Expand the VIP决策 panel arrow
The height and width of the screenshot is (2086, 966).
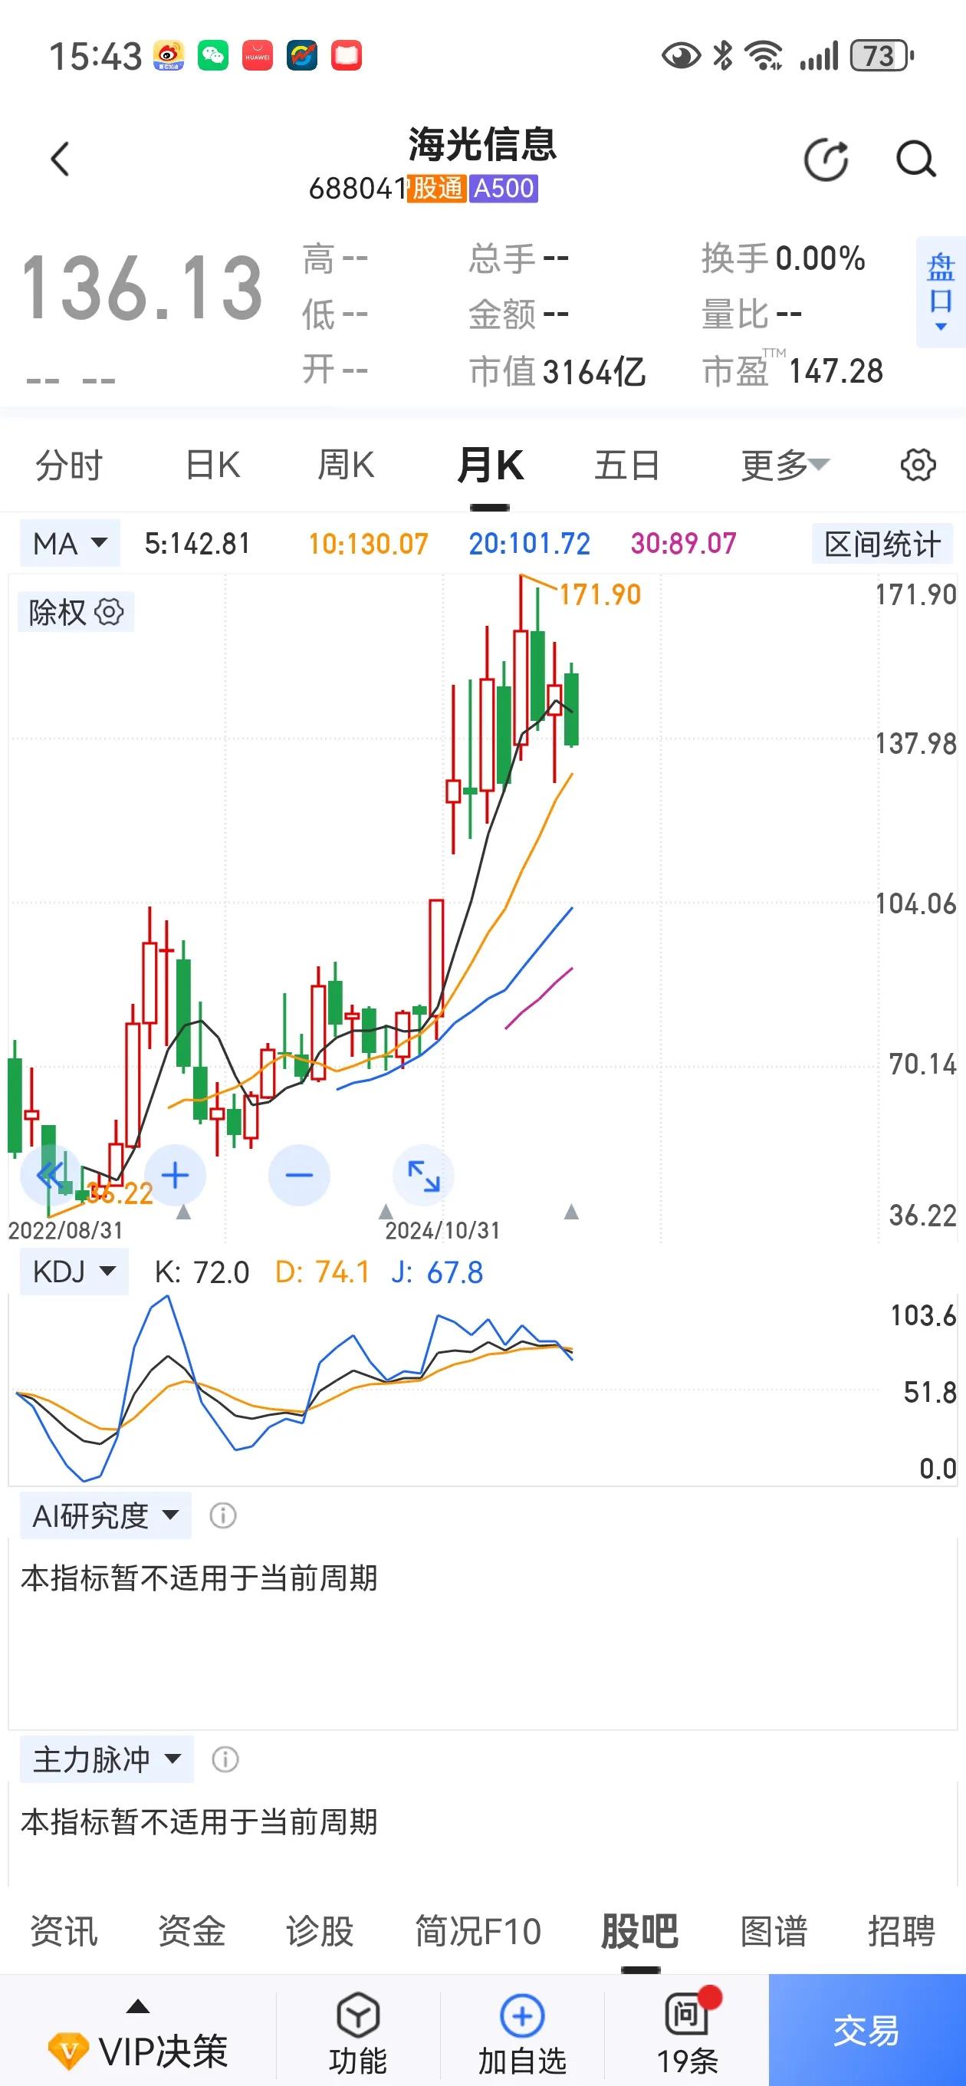(139, 2007)
